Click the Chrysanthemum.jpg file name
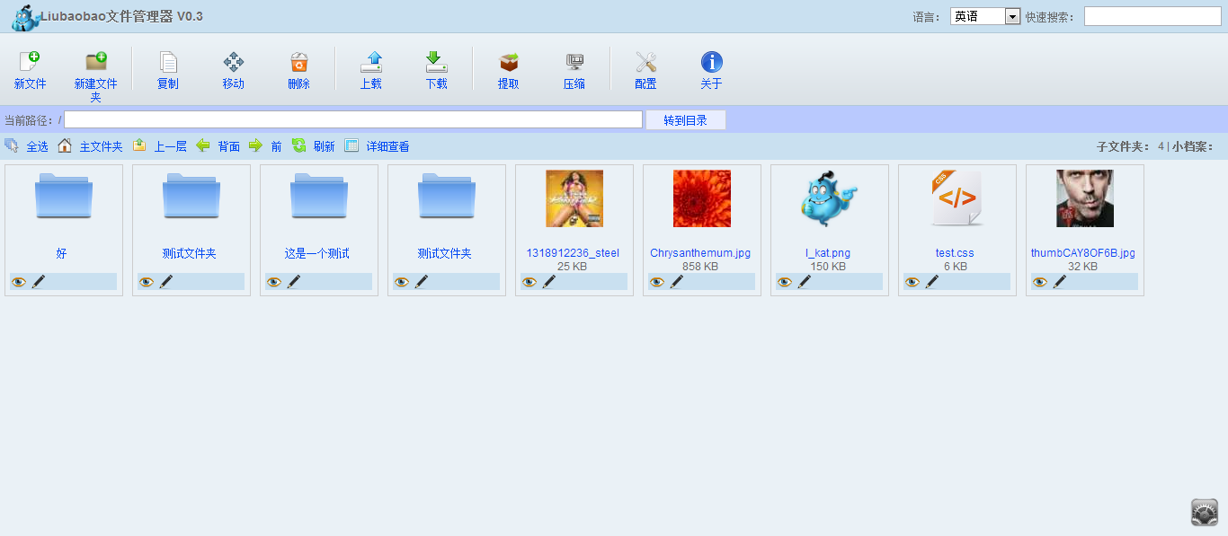 pyautogui.click(x=700, y=253)
